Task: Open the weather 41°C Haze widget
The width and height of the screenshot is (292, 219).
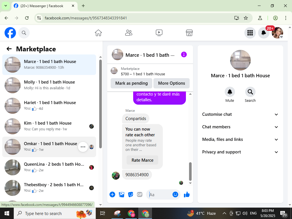Action: (202, 213)
